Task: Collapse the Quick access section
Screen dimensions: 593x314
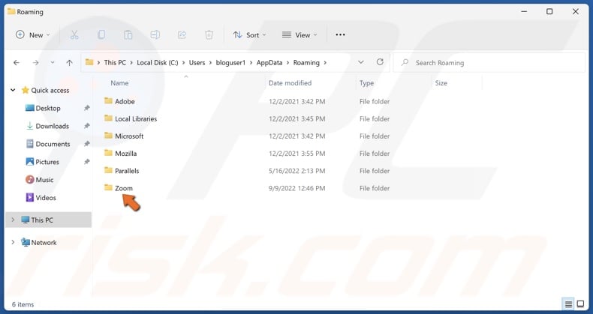Action: tap(13, 91)
